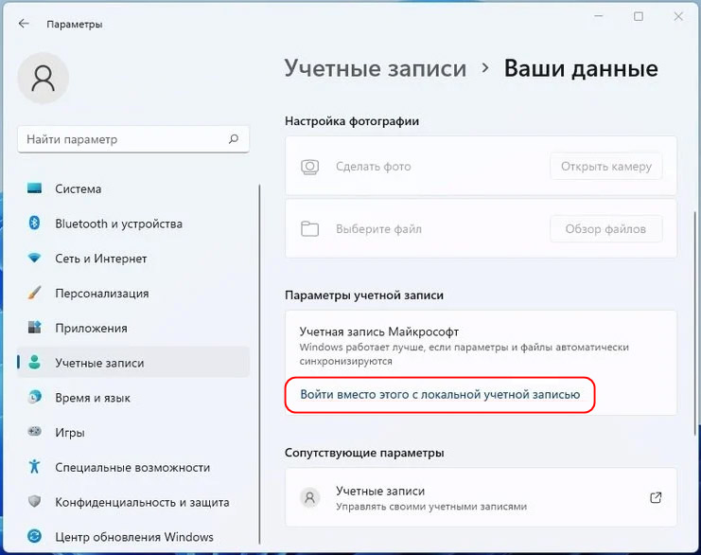Click the folder icon beside Выберите файл

[x=309, y=228]
